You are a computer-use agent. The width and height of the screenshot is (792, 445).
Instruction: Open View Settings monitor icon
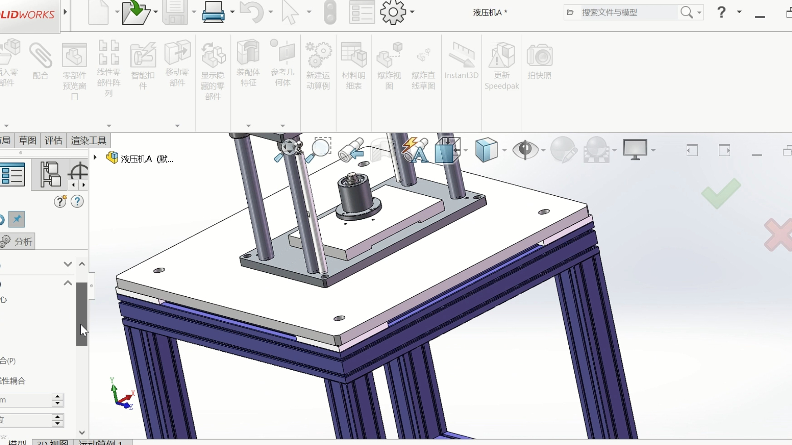coord(635,150)
